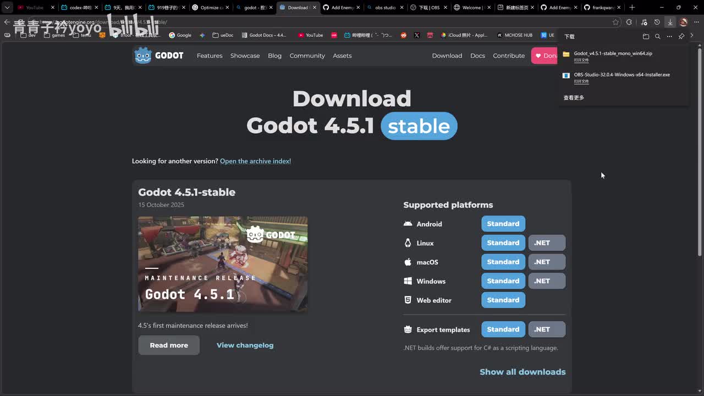Click the Godot logo in the site header
Viewport: 704px width, 396px height.
pos(159,56)
